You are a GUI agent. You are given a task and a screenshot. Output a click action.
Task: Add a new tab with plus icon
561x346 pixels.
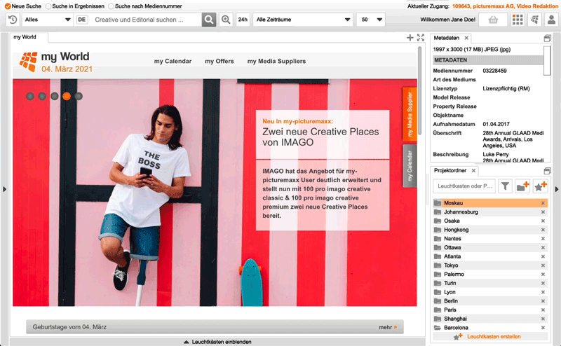tap(410, 38)
